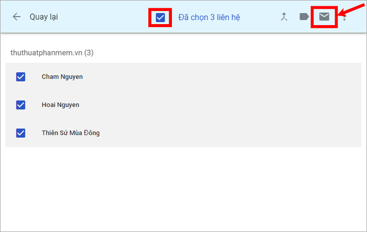Uncheck the Cham Nguyen checkbox
The height and width of the screenshot is (232, 367).
pos(20,76)
